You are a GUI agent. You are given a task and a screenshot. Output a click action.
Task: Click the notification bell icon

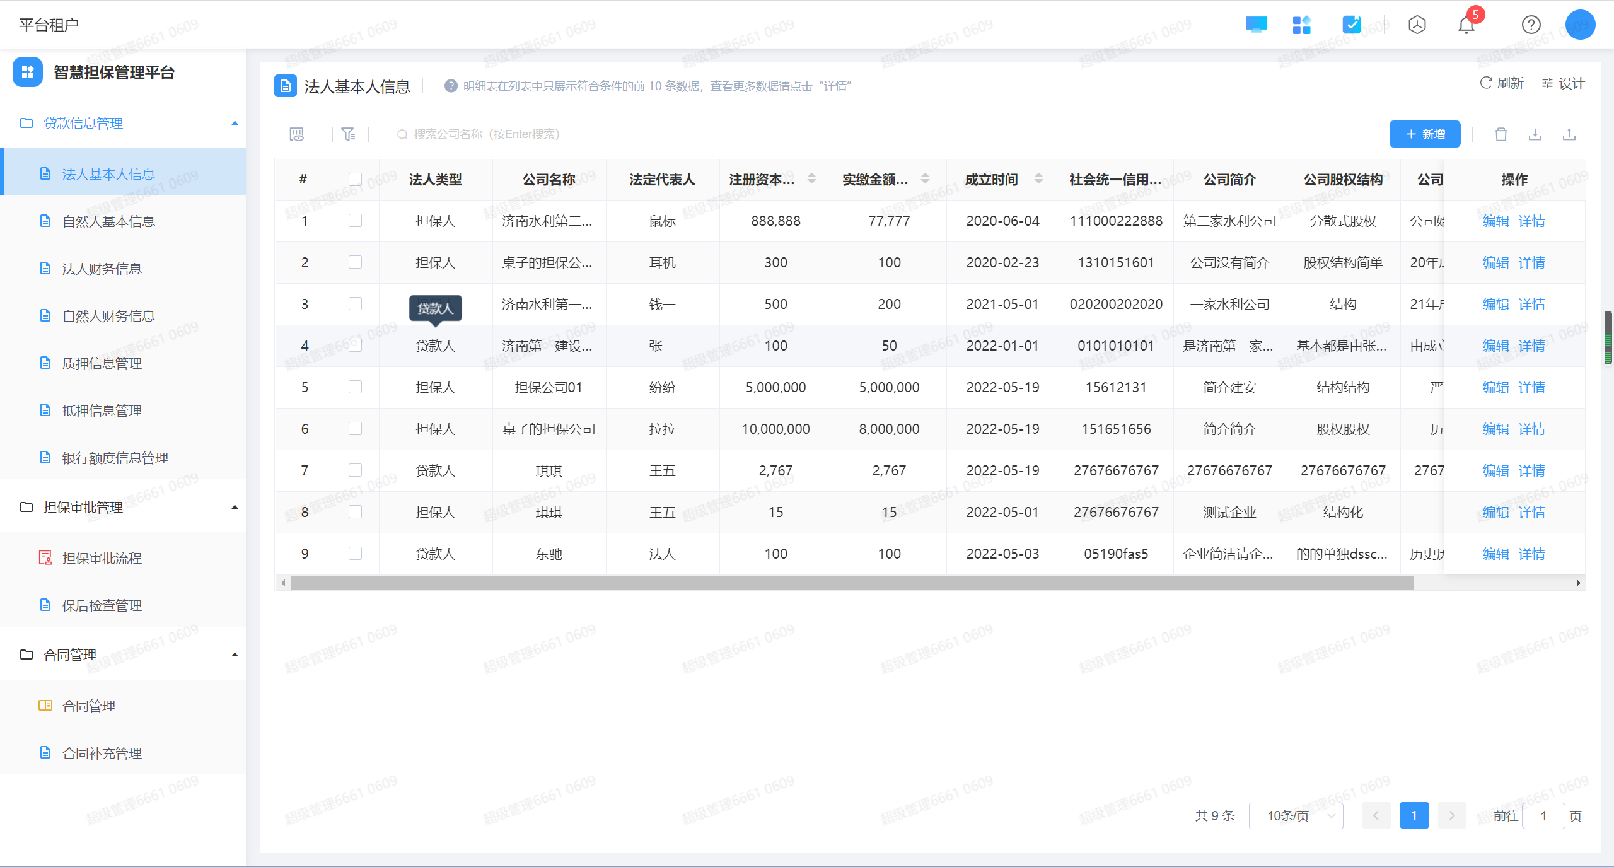(x=1466, y=25)
